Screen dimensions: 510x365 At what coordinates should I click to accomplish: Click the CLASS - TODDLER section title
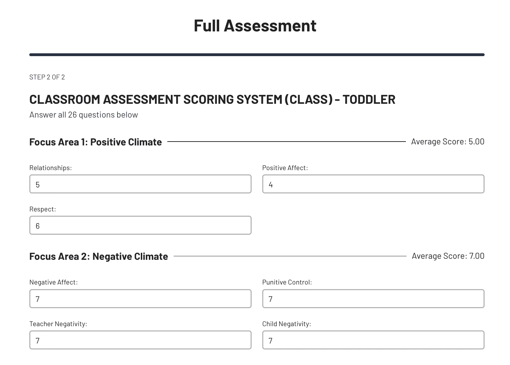pyautogui.click(x=212, y=99)
